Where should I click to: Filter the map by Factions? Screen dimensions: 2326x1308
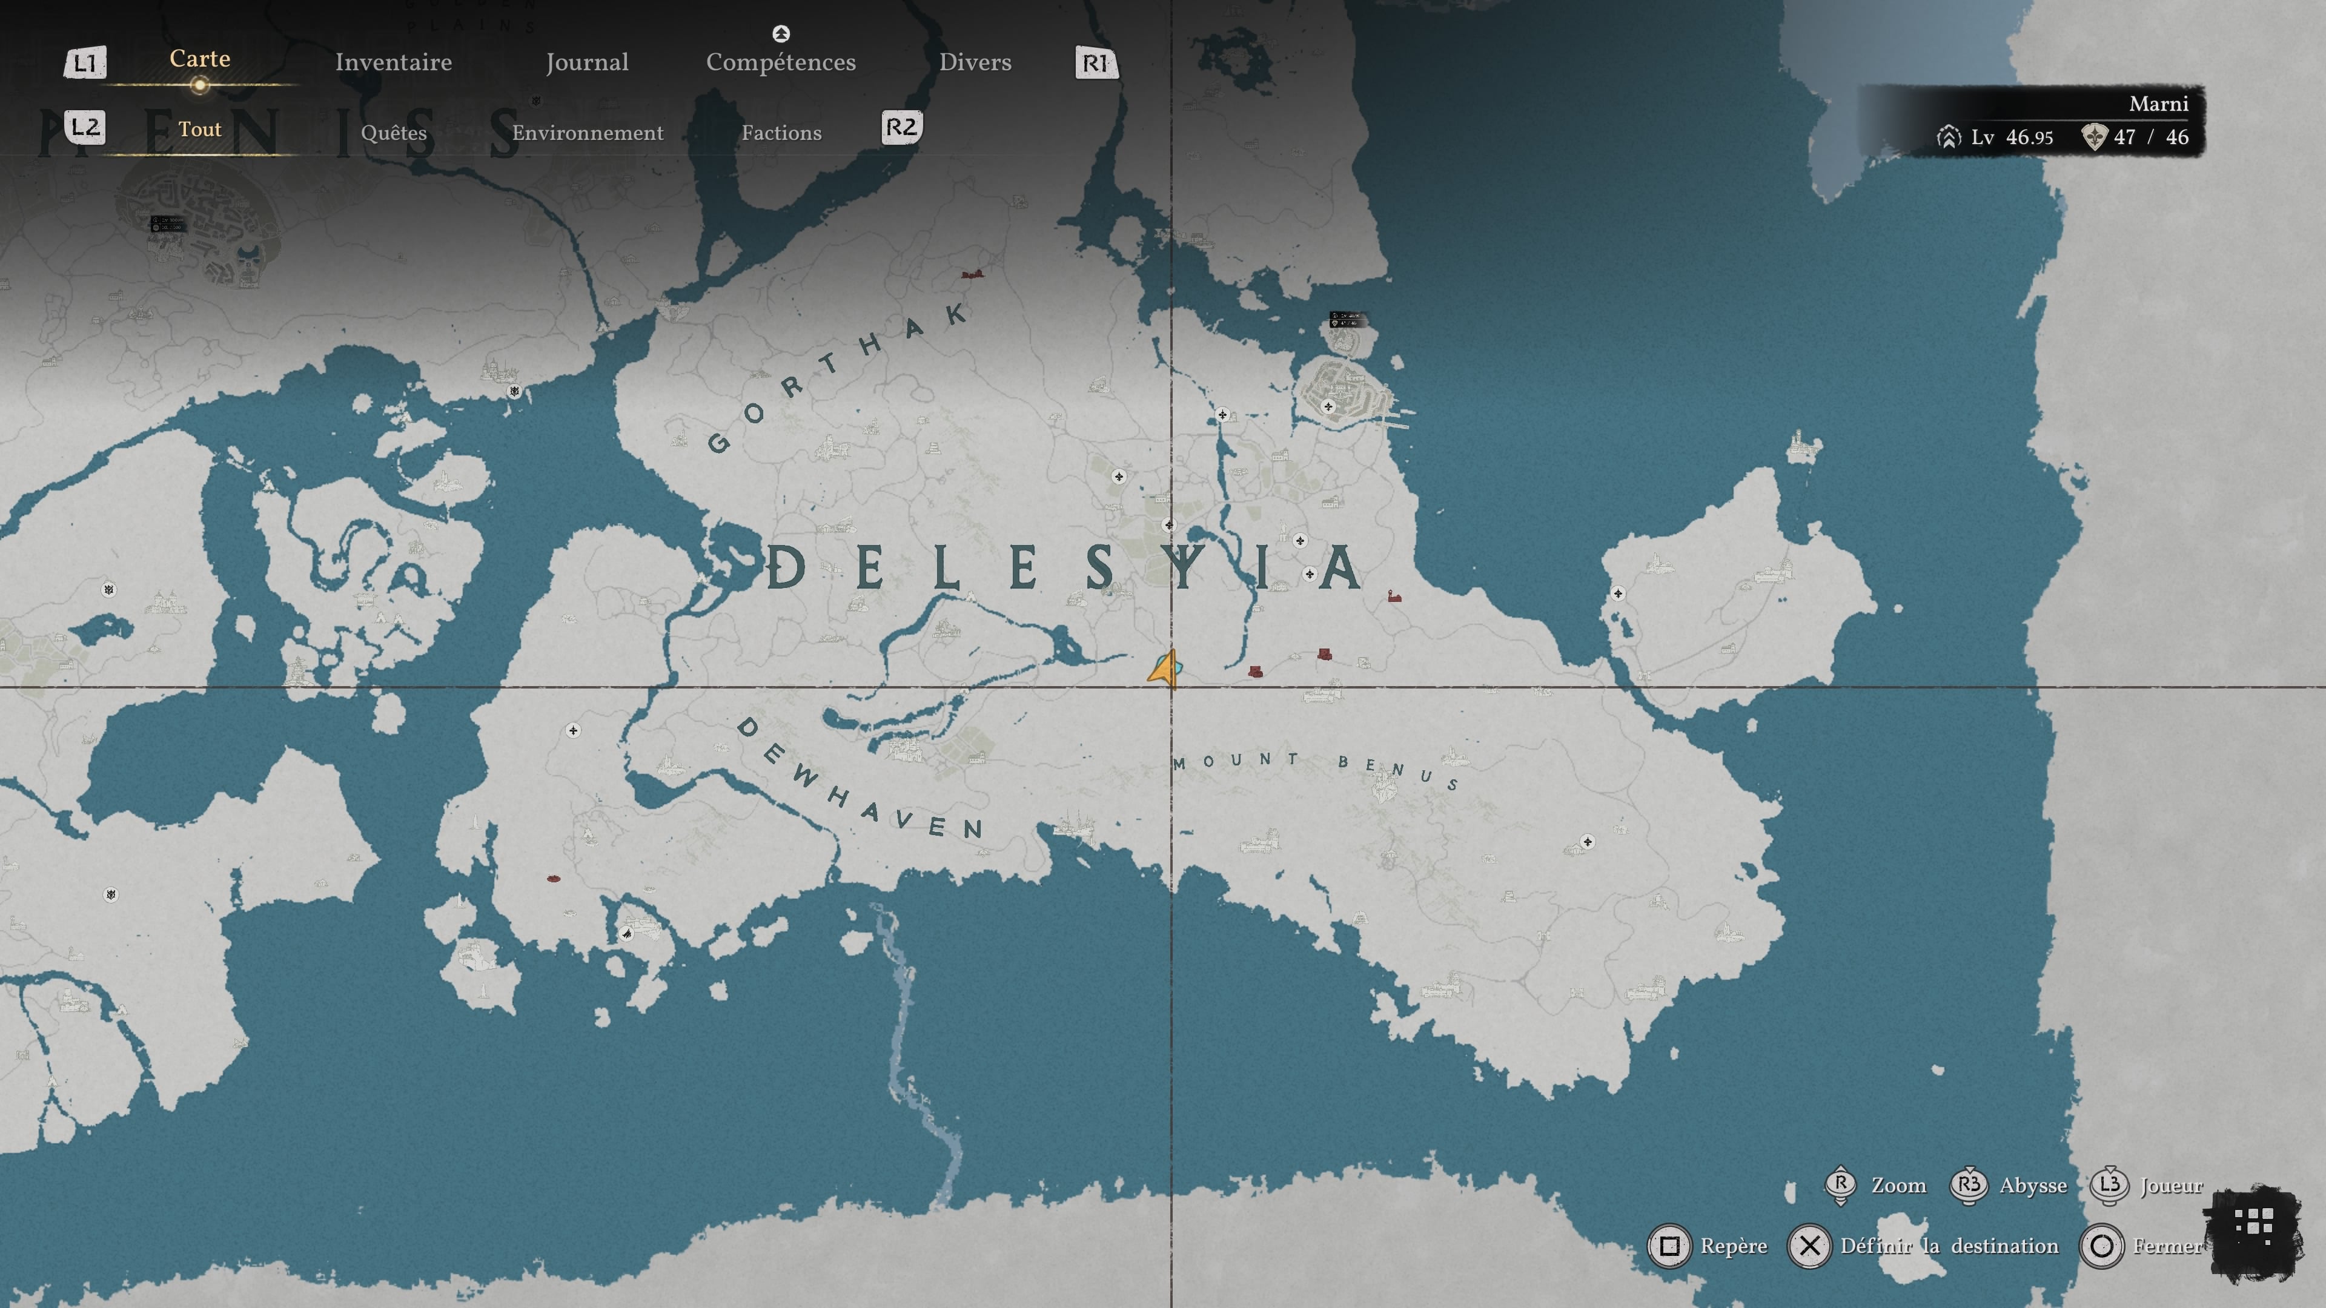click(782, 133)
